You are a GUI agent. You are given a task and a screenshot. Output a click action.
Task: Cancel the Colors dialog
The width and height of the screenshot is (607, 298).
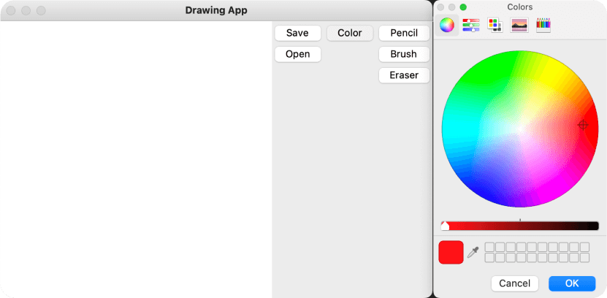pyautogui.click(x=515, y=283)
